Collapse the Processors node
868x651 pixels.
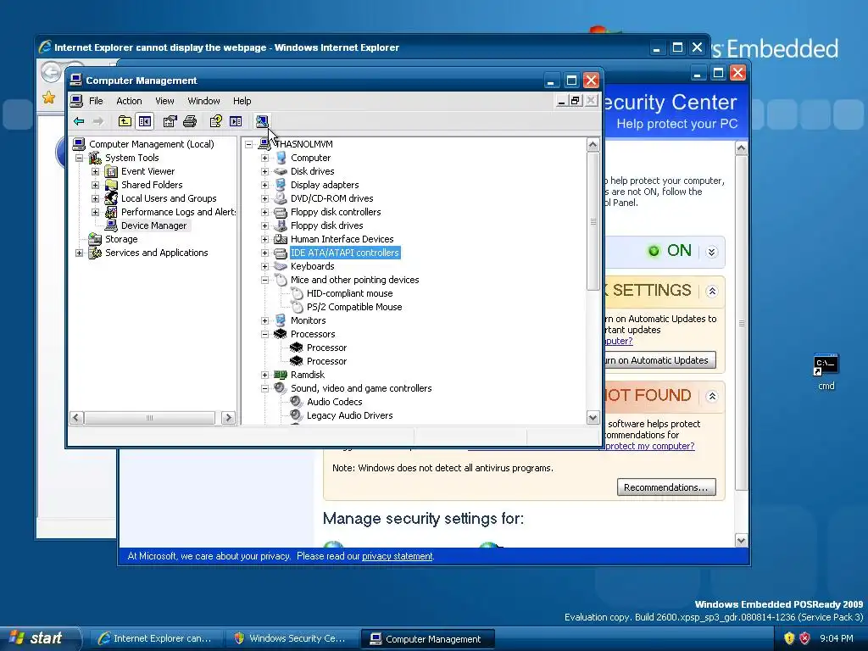[264, 334]
